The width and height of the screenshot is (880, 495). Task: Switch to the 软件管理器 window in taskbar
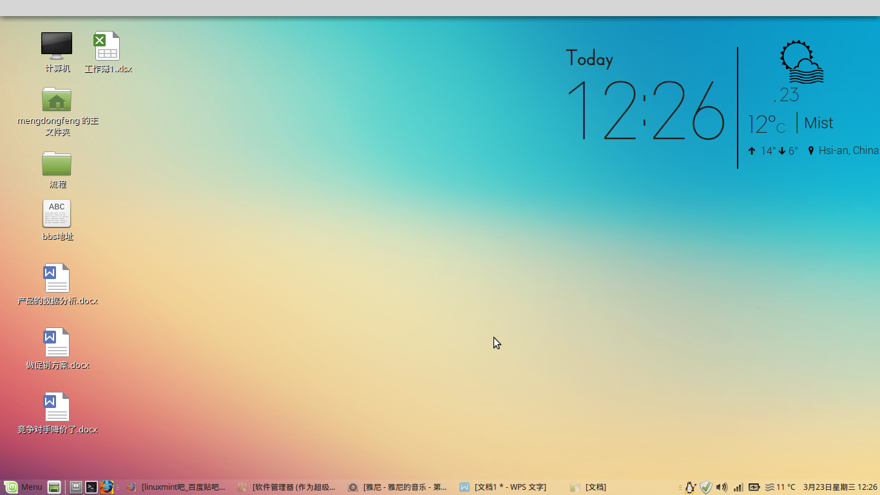pos(287,487)
